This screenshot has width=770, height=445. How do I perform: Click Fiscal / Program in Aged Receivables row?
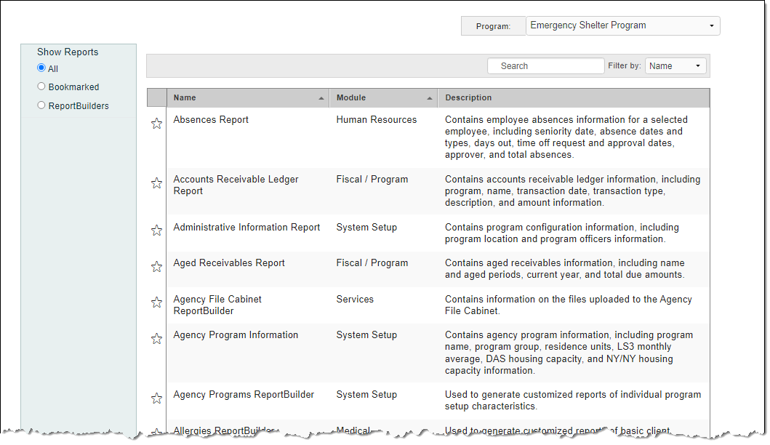tap(372, 262)
